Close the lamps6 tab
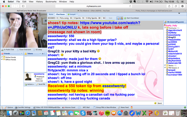This screenshot has height=117, width=187. [77, 14]
